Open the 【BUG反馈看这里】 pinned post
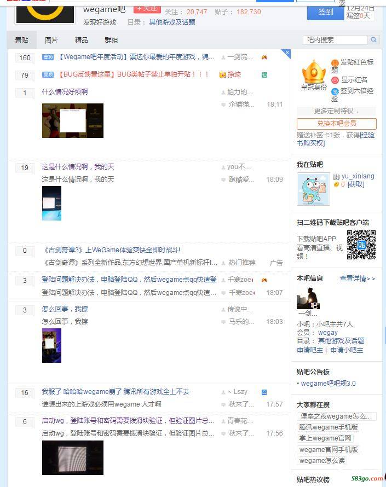The image size is (386, 487). pyautogui.click(x=132, y=74)
